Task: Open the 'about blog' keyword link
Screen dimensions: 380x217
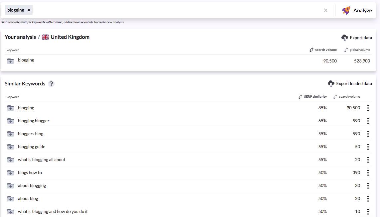Action: pyautogui.click(x=28, y=198)
